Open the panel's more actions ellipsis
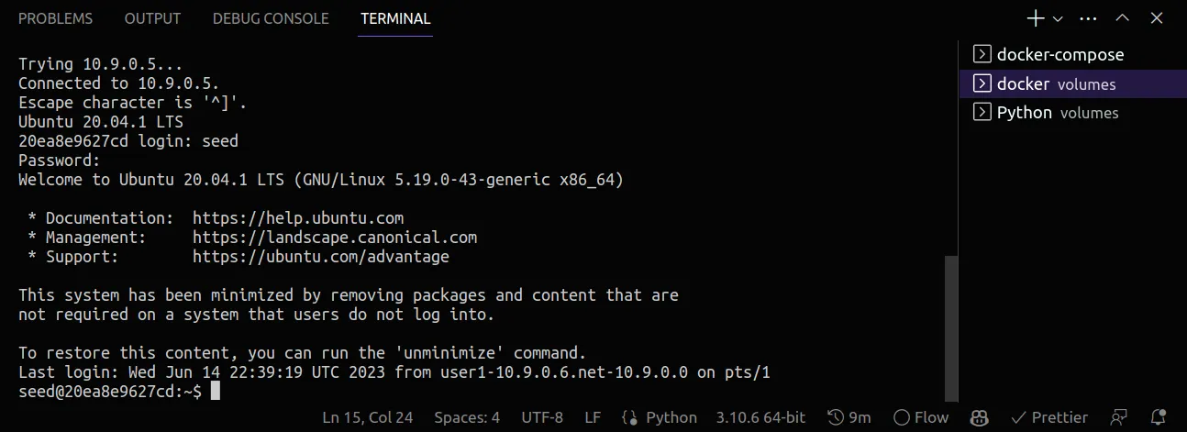The height and width of the screenshot is (432, 1187). click(x=1089, y=18)
